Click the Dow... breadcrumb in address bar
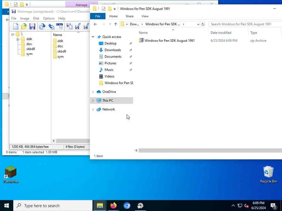 tap(134, 24)
